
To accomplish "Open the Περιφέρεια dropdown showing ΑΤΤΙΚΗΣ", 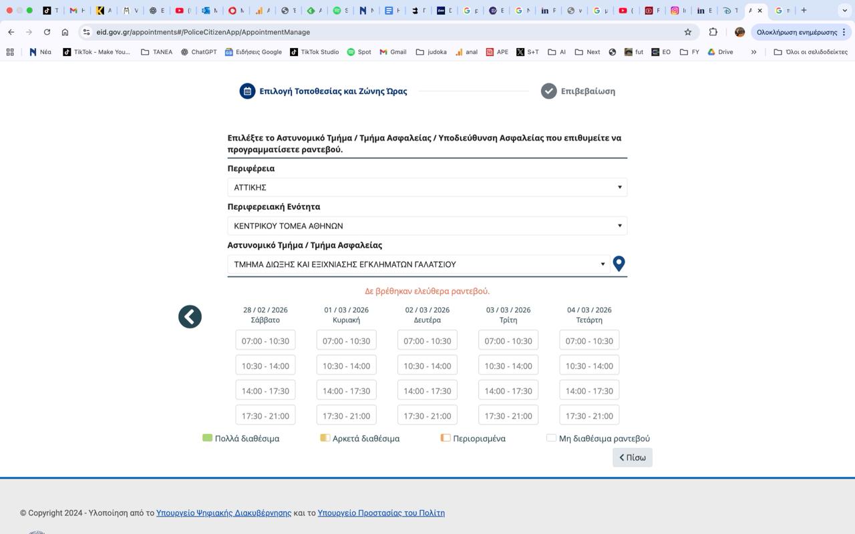I will click(x=427, y=188).
